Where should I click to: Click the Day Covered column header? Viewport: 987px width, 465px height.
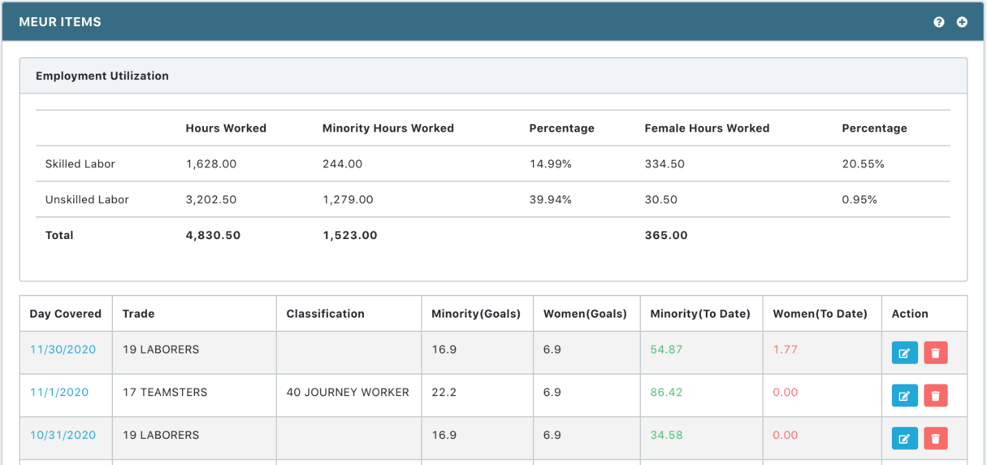(65, 313)
